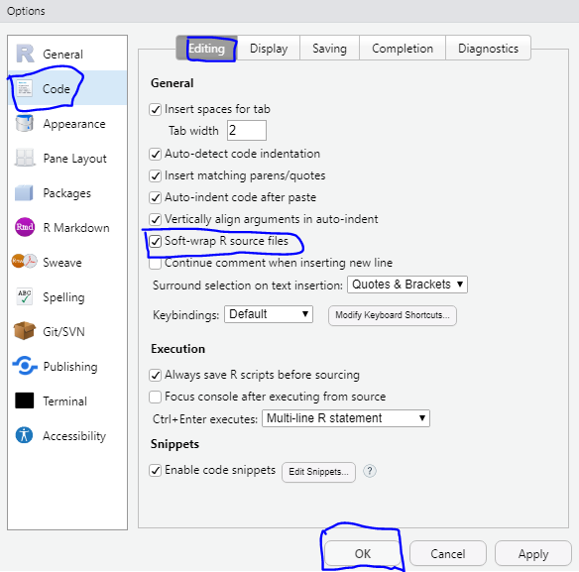The image size is (579, 572).
Task: Disable Insert matching parens/quotes
Action: coord(155,175)
